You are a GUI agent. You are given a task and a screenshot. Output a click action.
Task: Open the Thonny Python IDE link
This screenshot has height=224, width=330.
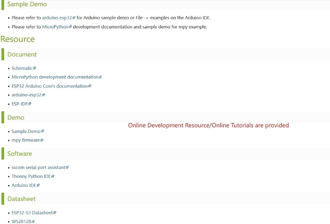pos(31,176)
